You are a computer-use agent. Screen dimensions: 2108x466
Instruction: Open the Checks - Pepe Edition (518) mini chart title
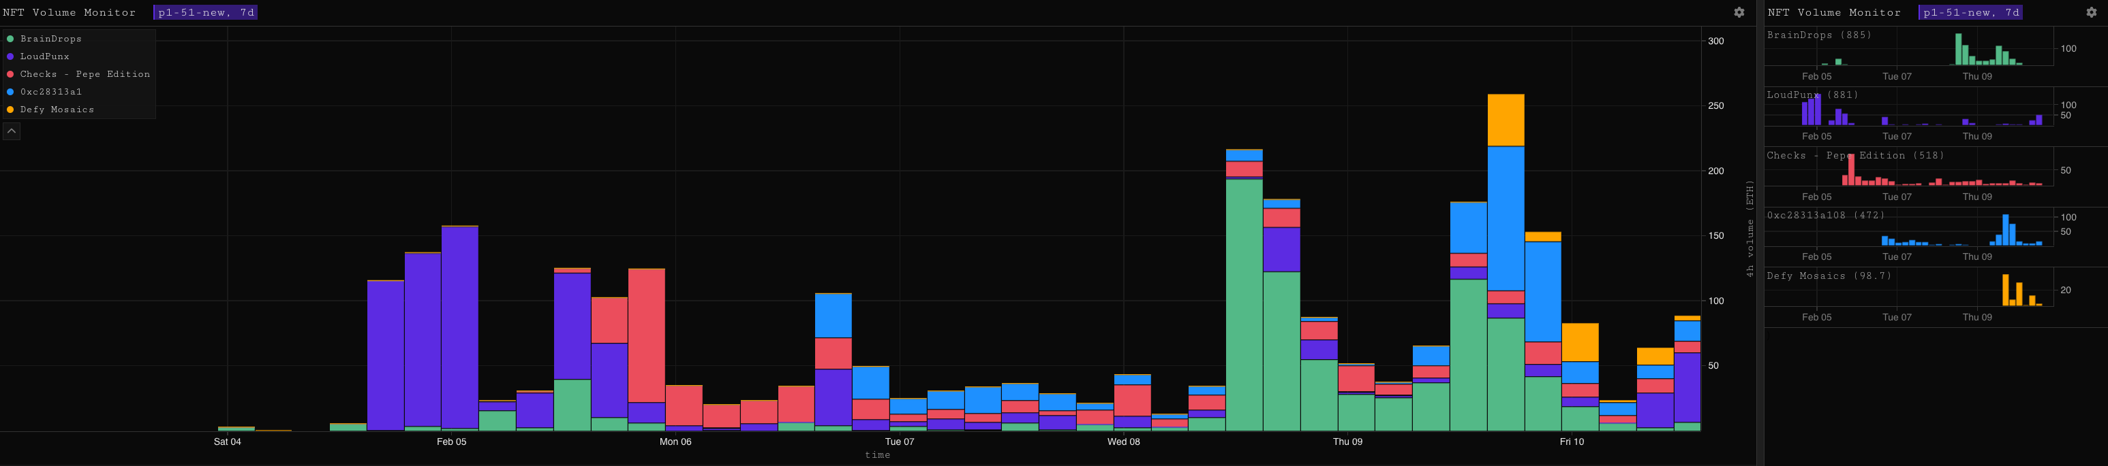[x=1855, y=155]
